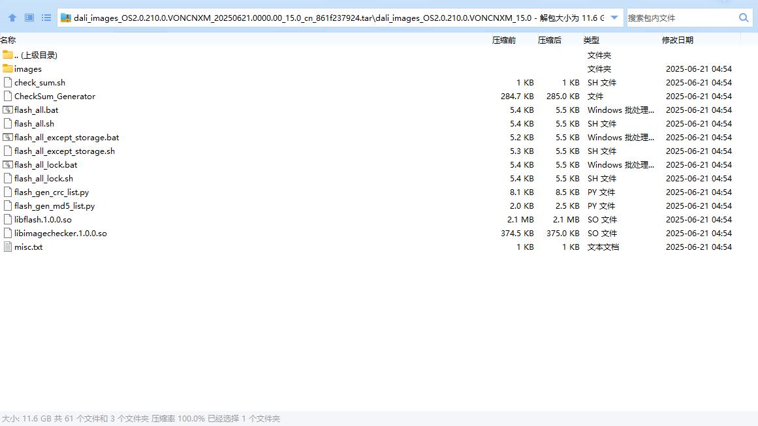Viewport: 758px width, 426px height.
Task: Select the file name 'flash_gen_crc_list.py'
Action: (52, 192)
